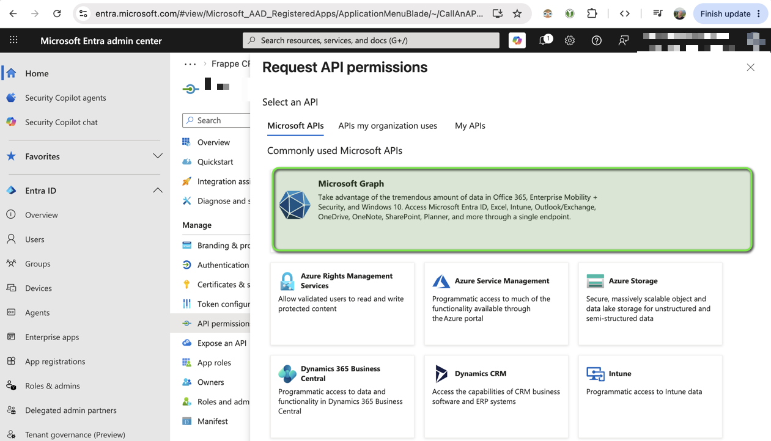Open notifications bell icon

pos(544,40)
